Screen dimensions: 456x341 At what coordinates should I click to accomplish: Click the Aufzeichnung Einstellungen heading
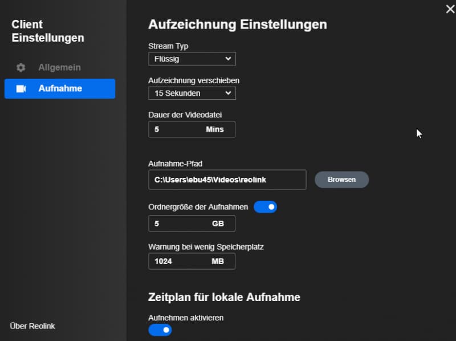coord(238,25)
